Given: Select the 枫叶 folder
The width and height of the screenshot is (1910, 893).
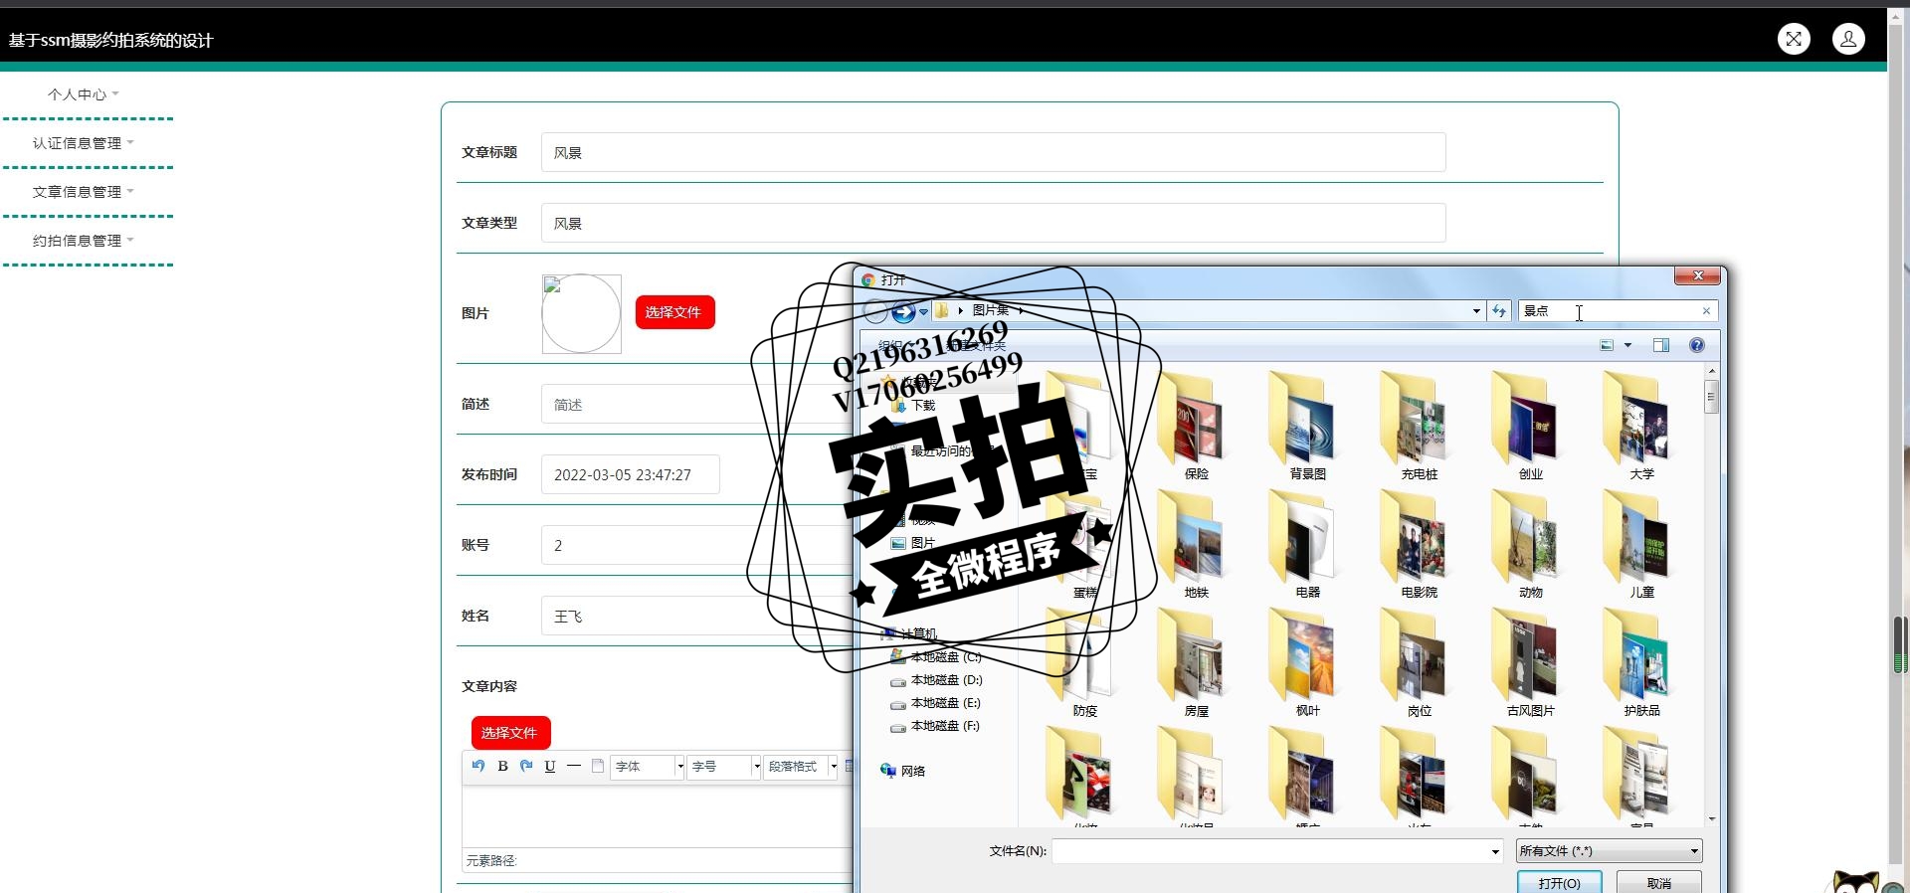Looking at the screenshot, I should point(1308,663).
